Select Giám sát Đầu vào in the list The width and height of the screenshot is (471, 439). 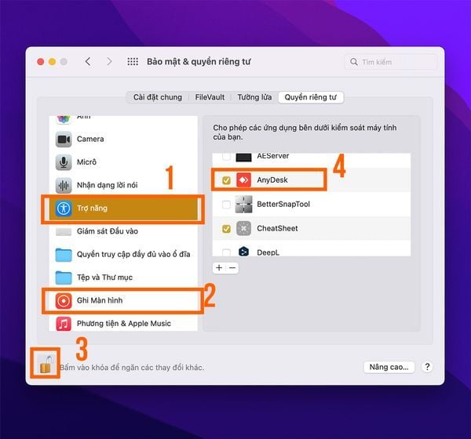(108, 231)
